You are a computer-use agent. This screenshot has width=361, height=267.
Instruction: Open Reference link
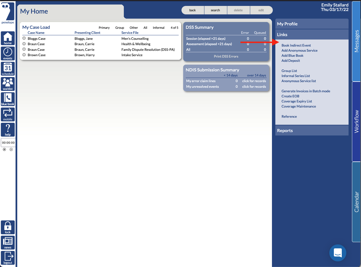[x=289, y=116]
